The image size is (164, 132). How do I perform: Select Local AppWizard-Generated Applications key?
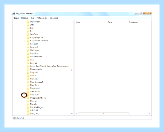click(49, 66)
